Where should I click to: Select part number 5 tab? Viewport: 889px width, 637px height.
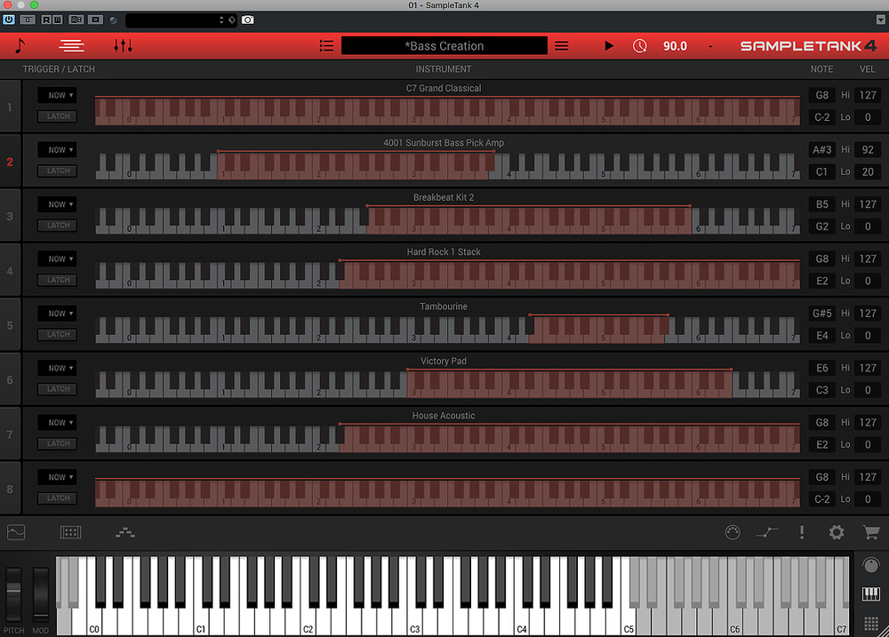[10, 325]
